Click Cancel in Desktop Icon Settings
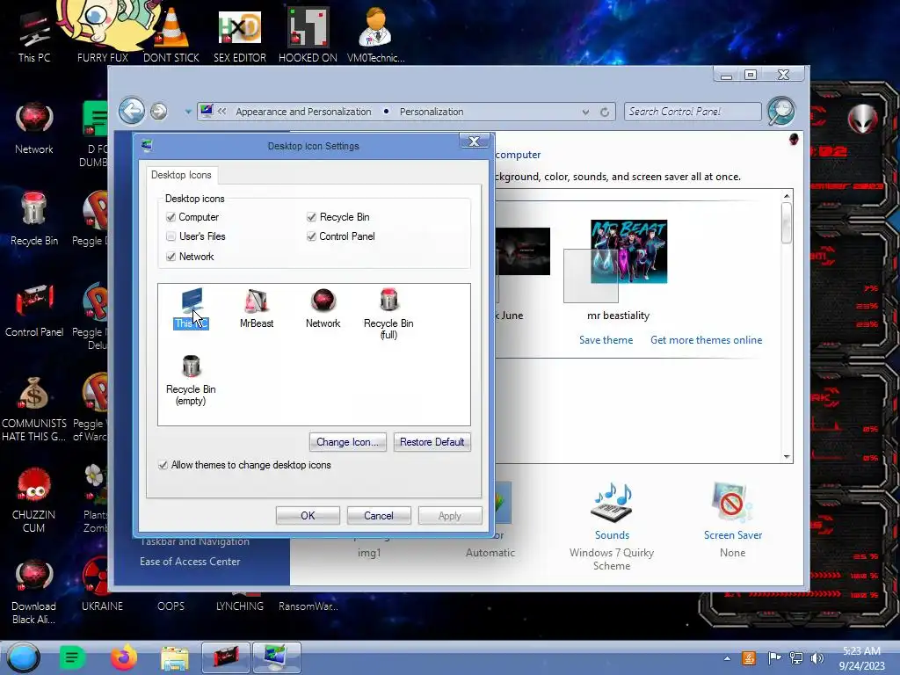Viewport: 900px width, 675px height. point(379,515)
